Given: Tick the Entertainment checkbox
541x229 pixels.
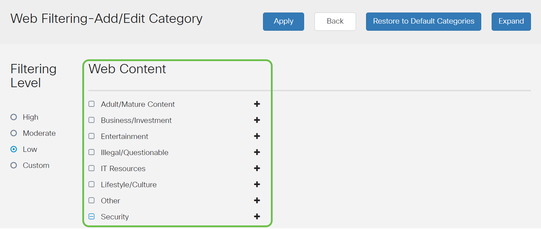Looking at the screenshot, I should pos(92,136).
